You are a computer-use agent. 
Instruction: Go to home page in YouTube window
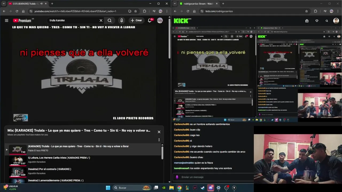23,11
